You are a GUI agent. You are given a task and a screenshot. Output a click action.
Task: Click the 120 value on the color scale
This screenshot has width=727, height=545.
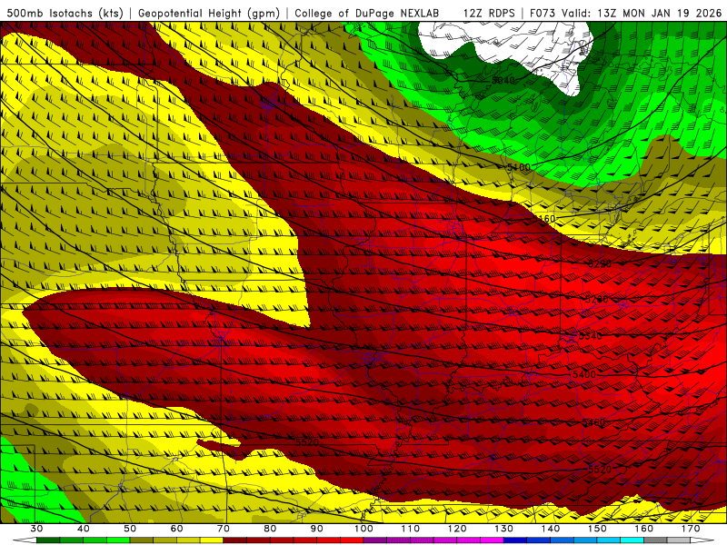pyautogui.click(x=457, y=529)
